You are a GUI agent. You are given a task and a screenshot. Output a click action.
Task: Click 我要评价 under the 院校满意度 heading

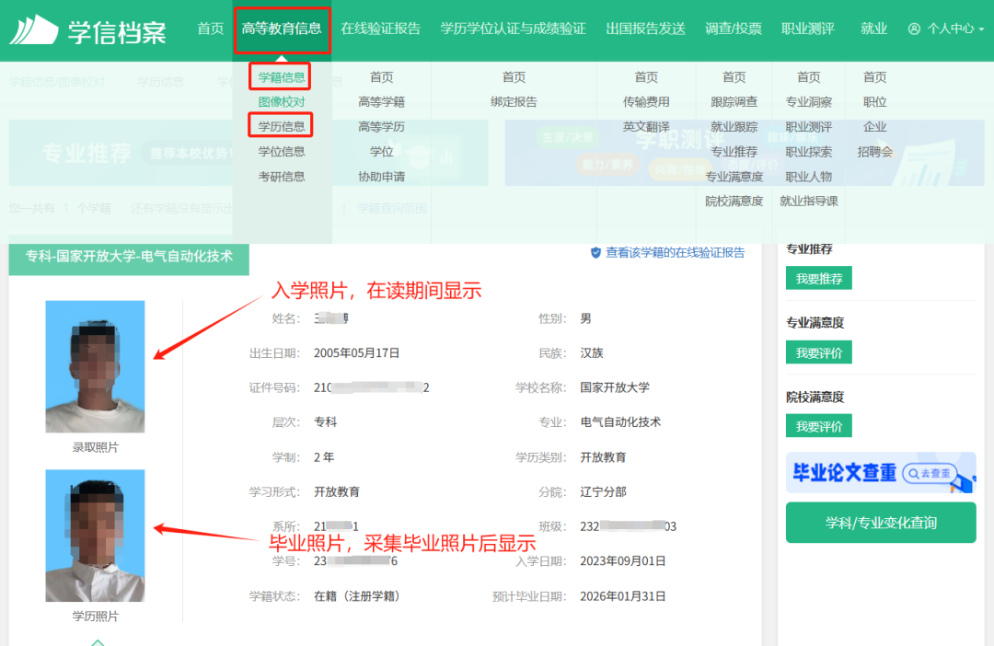click(x=819, y=426)
